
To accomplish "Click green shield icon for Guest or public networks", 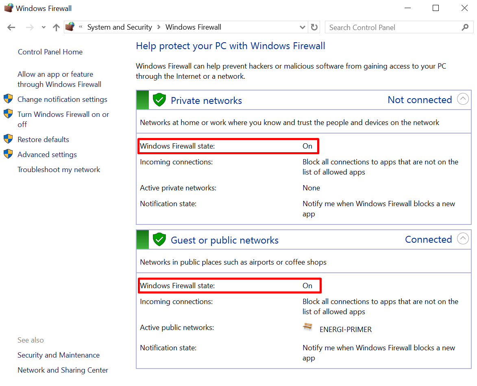I will 159,239.
